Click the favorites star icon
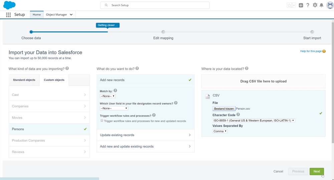 pyautogui.click(x=289, y=5)
